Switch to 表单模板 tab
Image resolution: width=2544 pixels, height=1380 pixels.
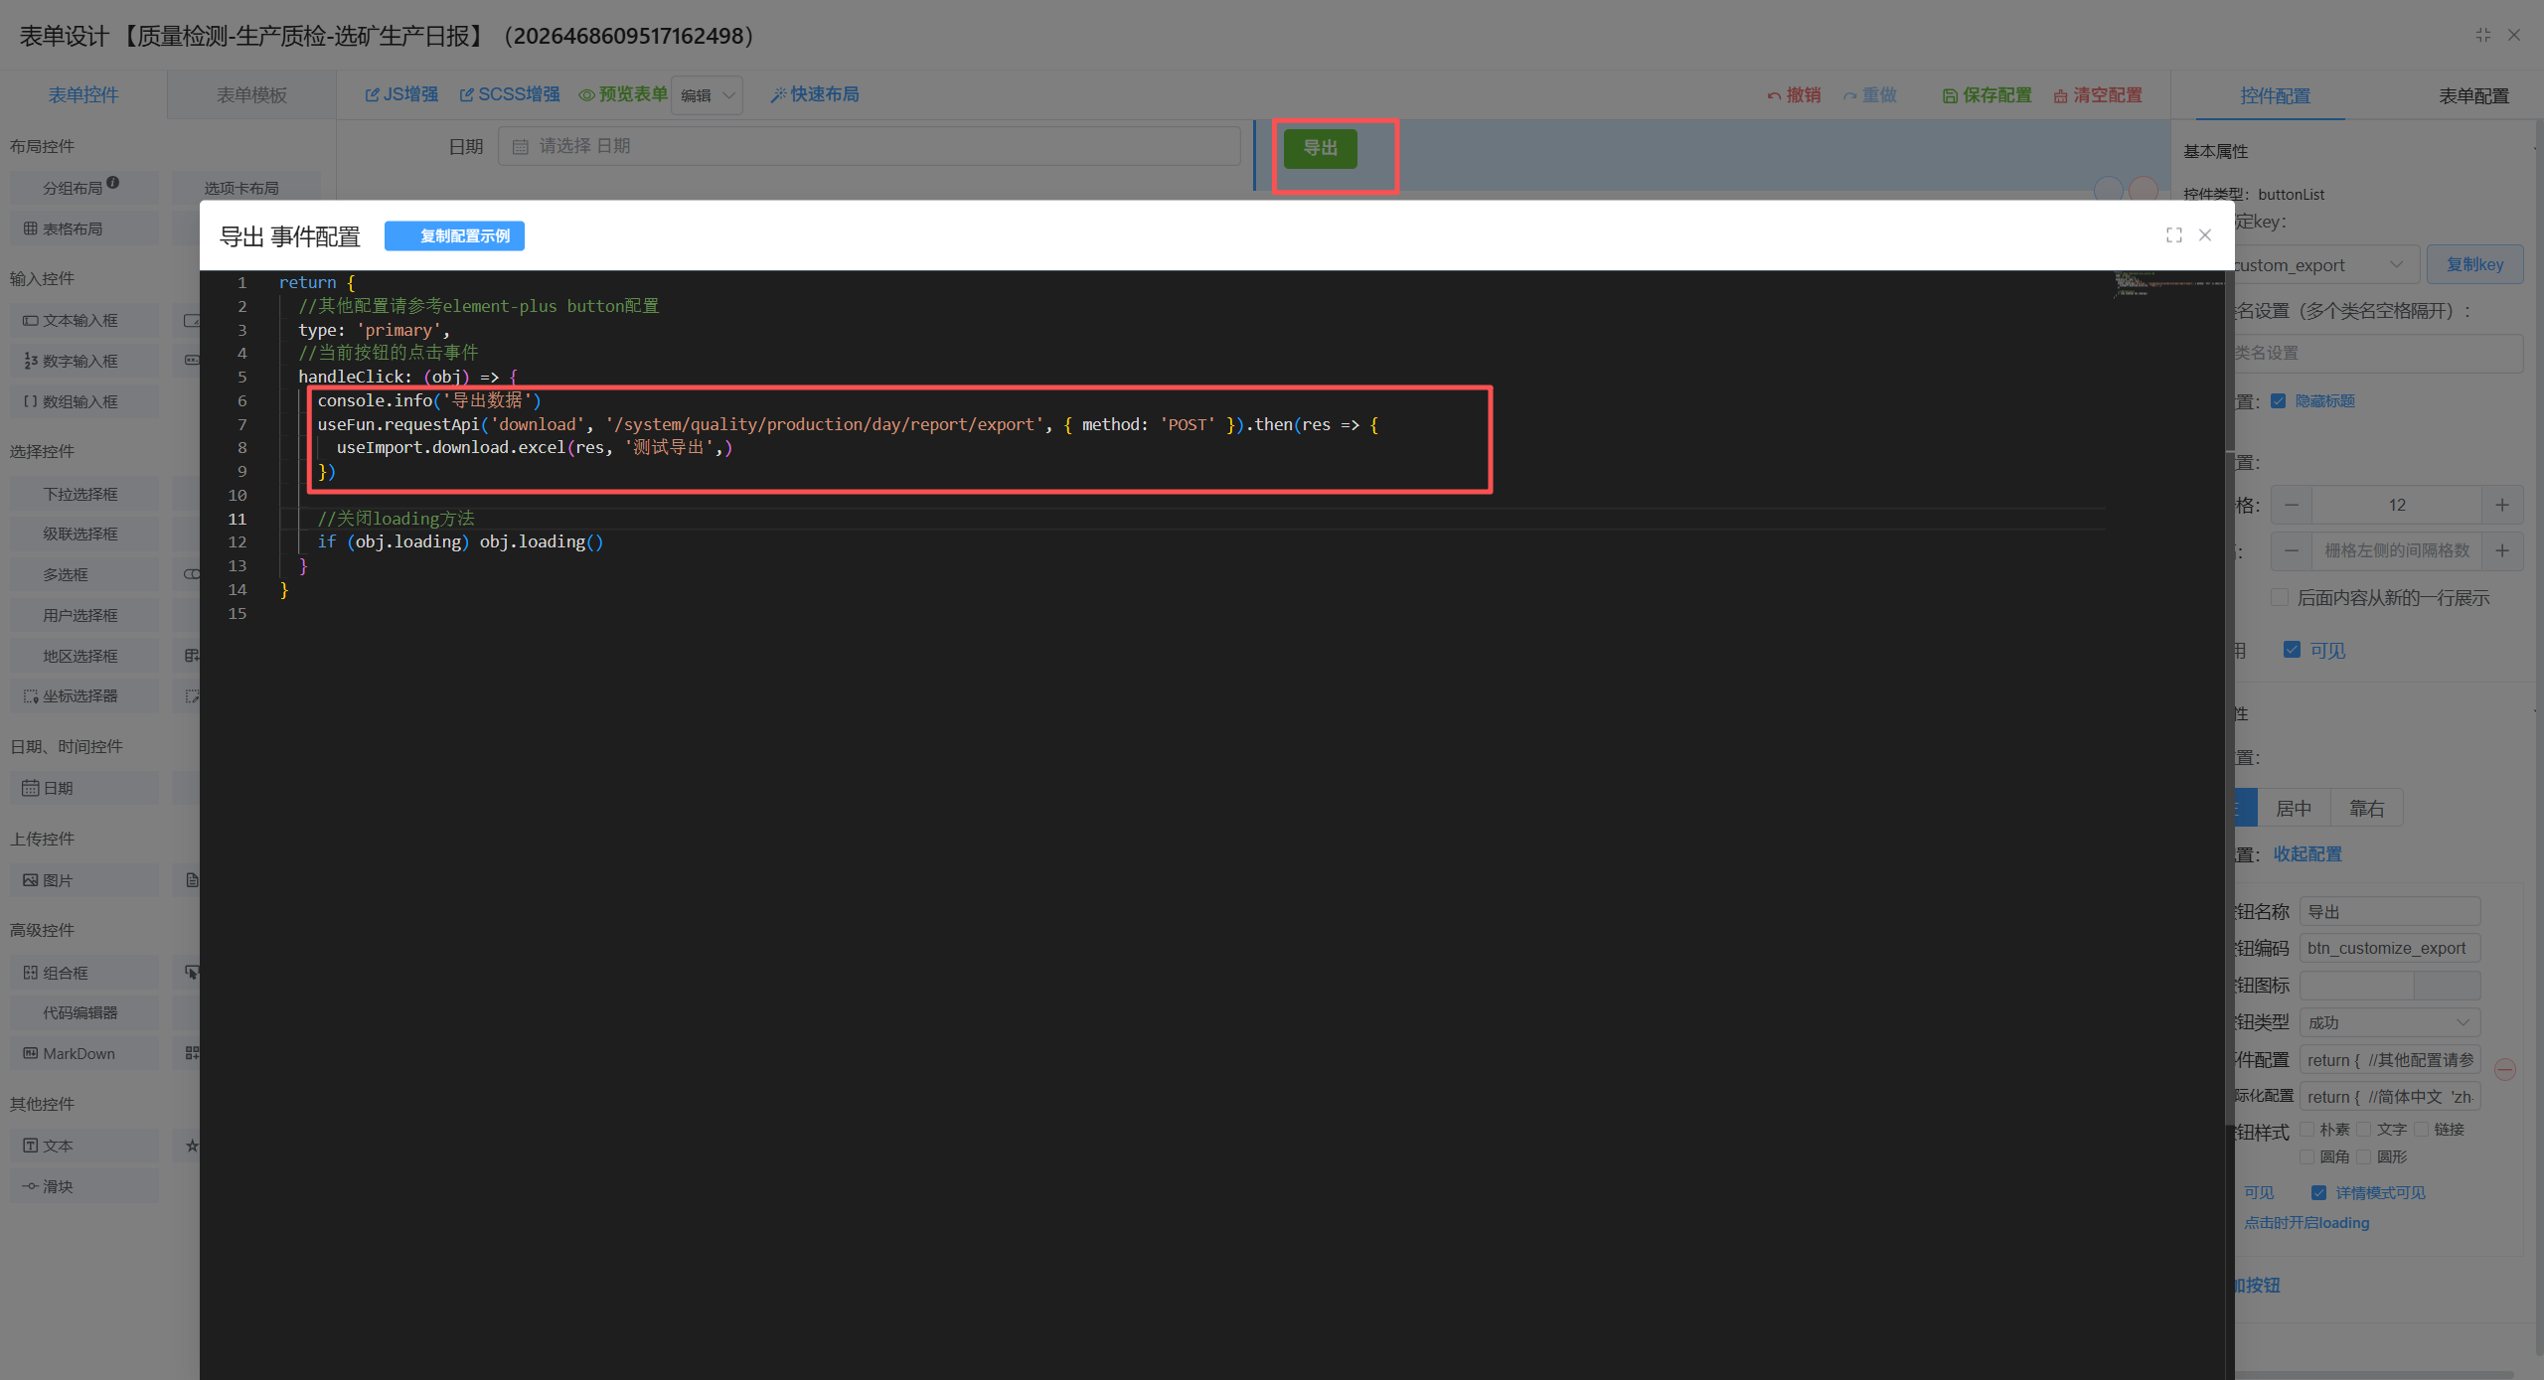pyautogui.click(x=251, y=94)
